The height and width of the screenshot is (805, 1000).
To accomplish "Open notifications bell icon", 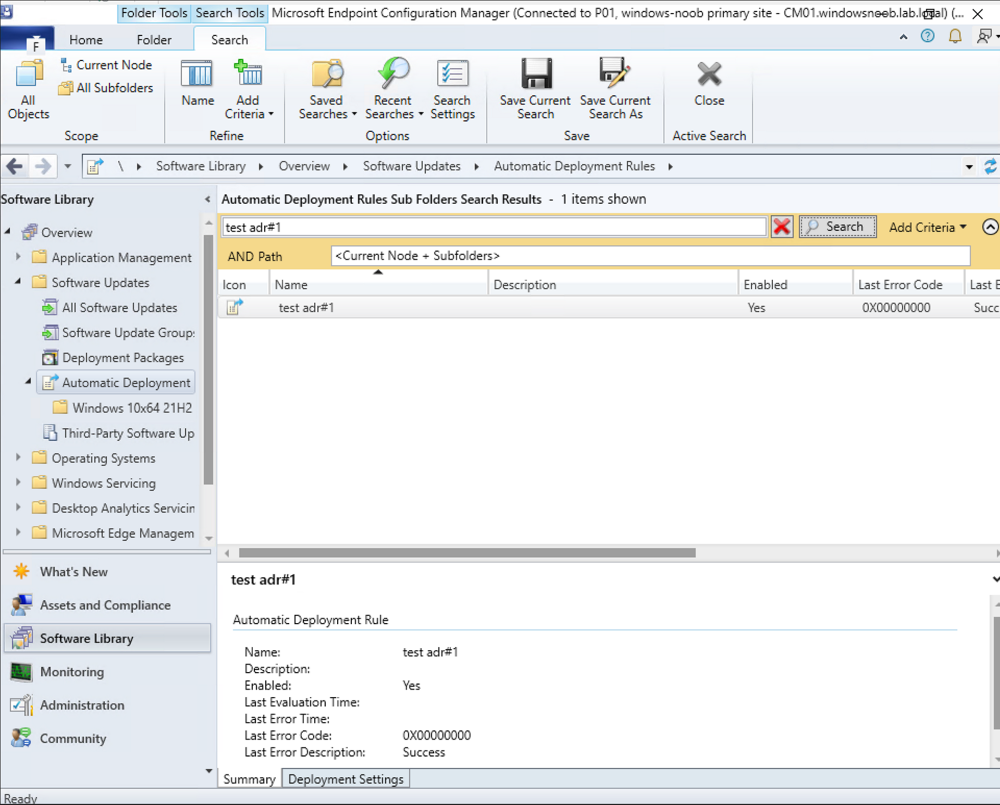I will click(955, 36).
